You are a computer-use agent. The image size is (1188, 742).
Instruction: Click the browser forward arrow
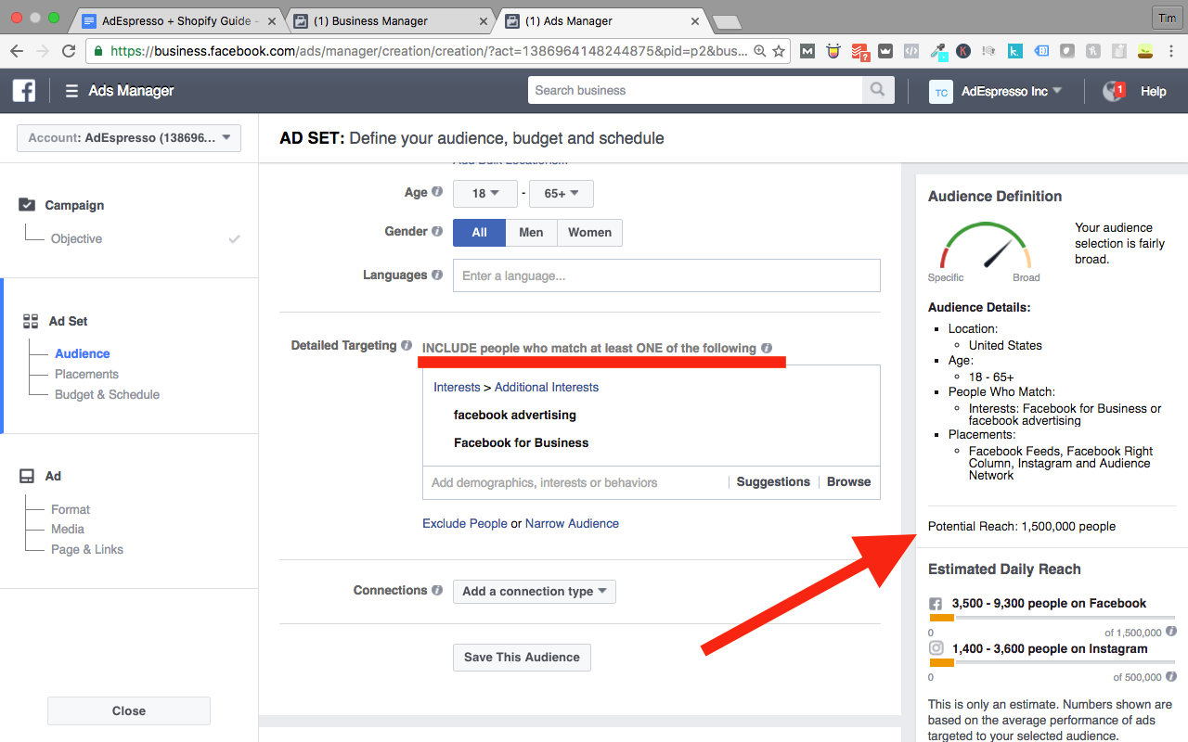click(43, 51)
